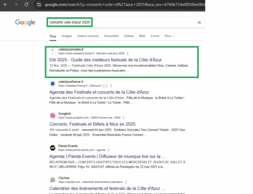The image size is (253, 194).
Task: Open three-dot menu for Panda Events result
Action: (x=108, y=150)
